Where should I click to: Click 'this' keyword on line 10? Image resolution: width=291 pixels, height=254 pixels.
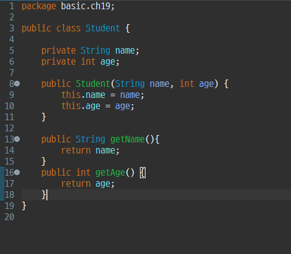point(71,106)
